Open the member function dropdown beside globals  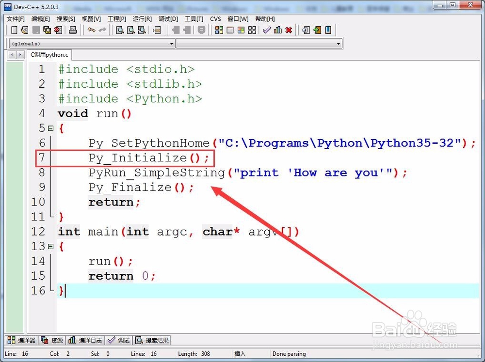pos(339,43)
